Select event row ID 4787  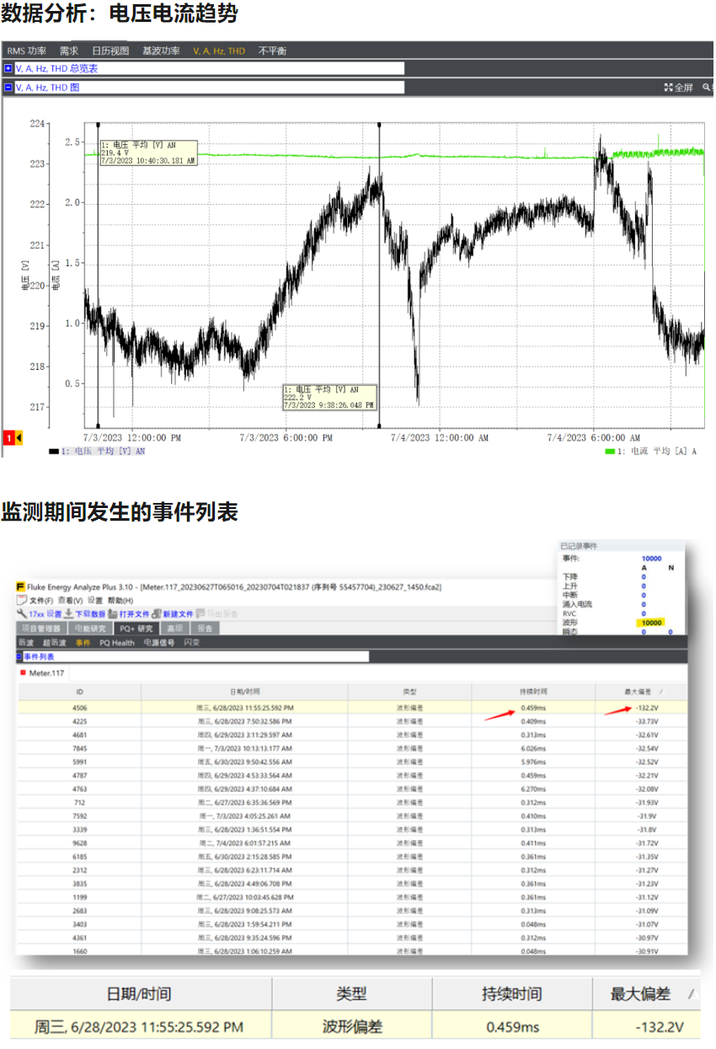click(353, 775)
